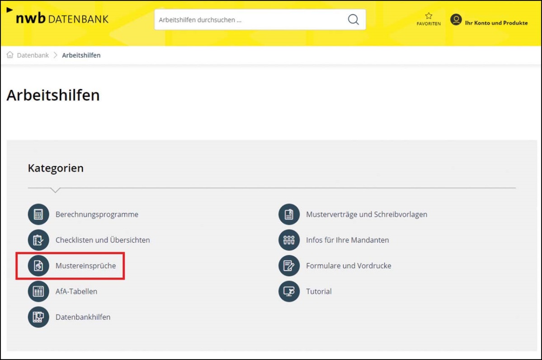Screen dimensions: 542x360
Task: Navigate to the Datenbank breadcrumb link
Action: point(33,55)
